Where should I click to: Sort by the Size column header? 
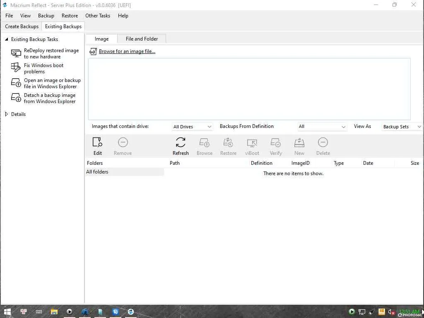pyautogui.click(x=415, y=163)
